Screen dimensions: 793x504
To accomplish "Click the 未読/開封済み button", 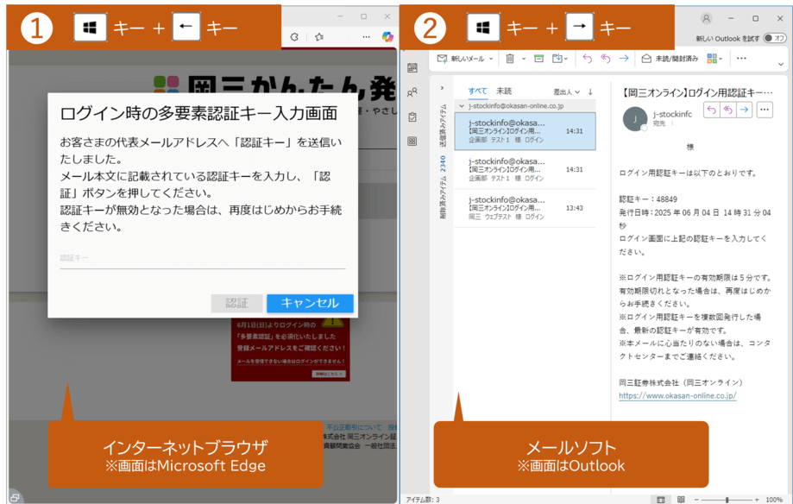I will tap(670, 59).
